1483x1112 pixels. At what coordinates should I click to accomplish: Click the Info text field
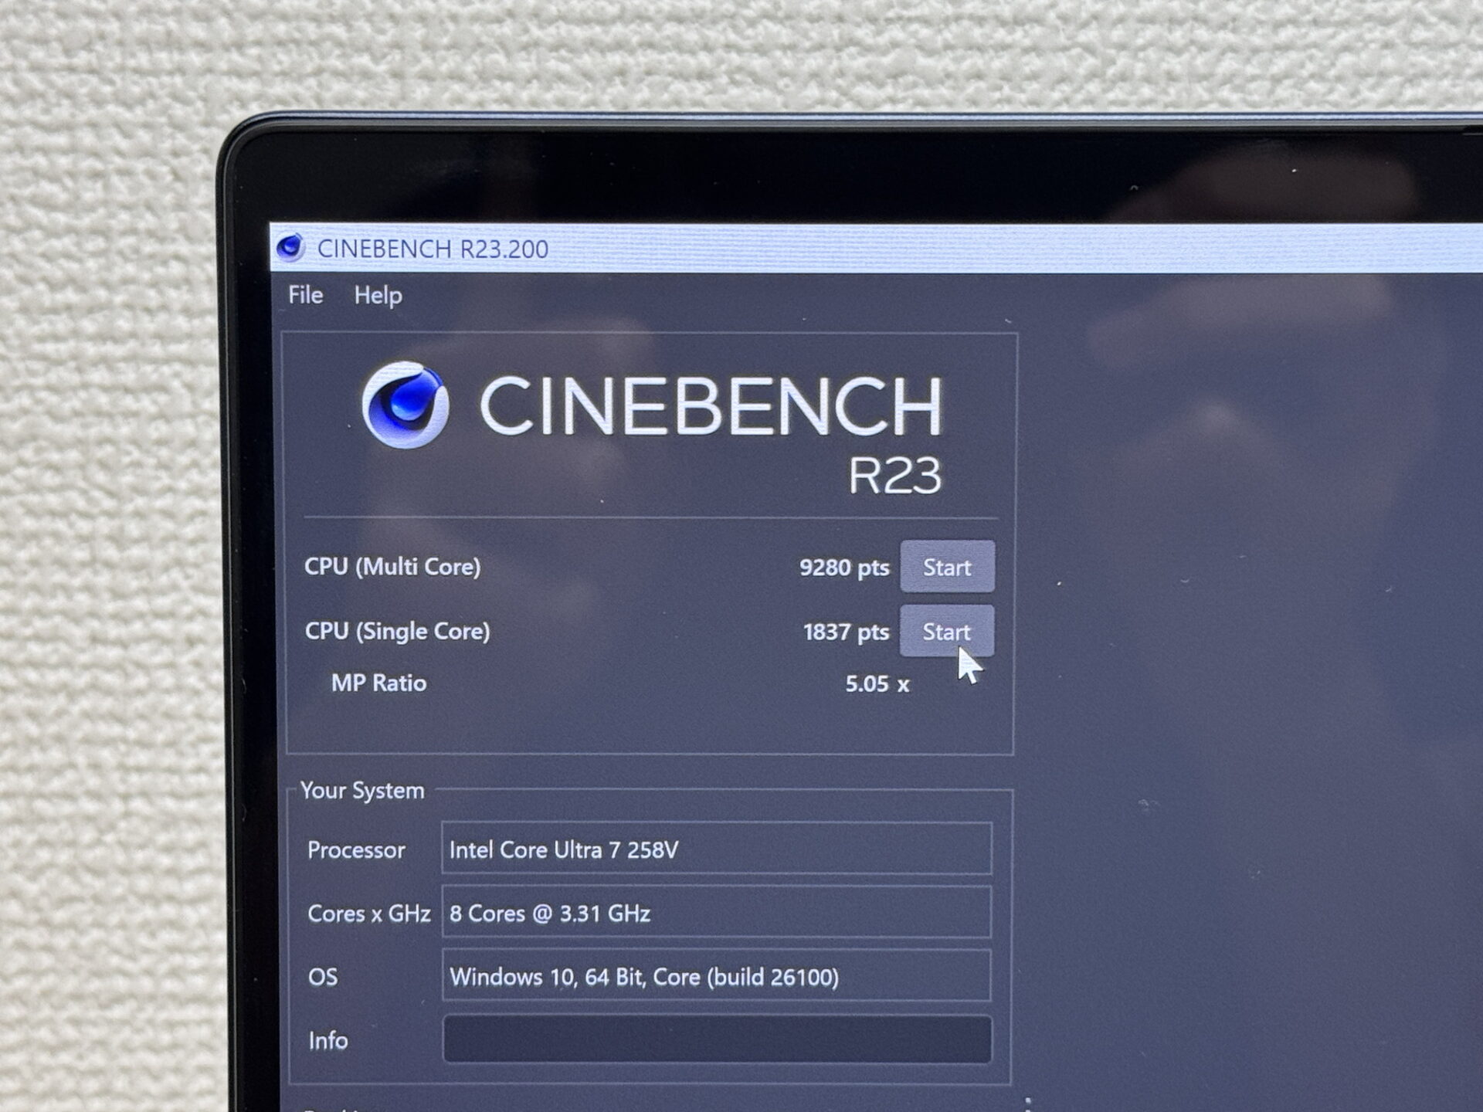point(716,1039)
